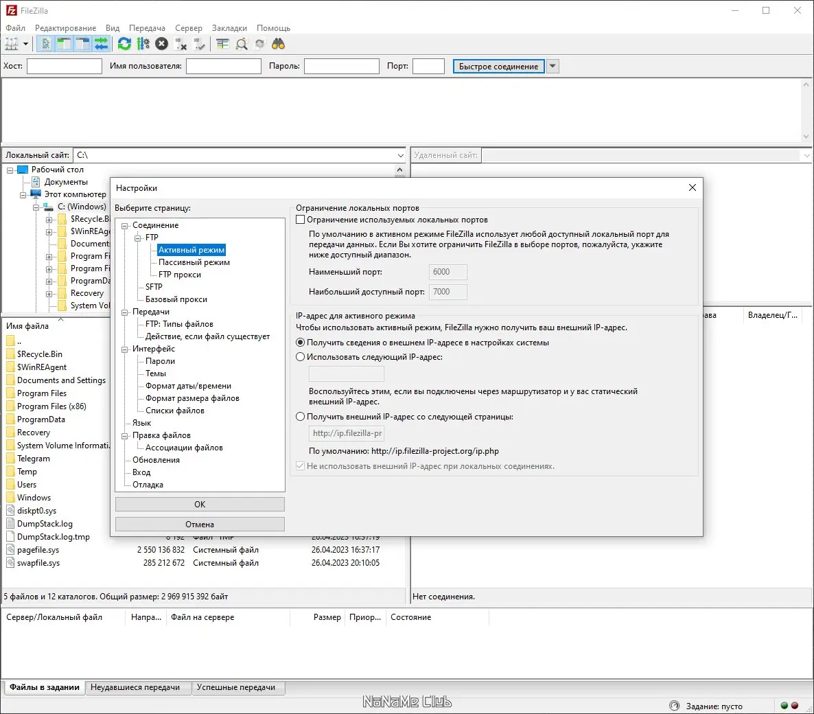The height and width of the screenshot is (714, 814).
Task: Select Пассивный режим in settings tree
Action: [x=194, y=262]
